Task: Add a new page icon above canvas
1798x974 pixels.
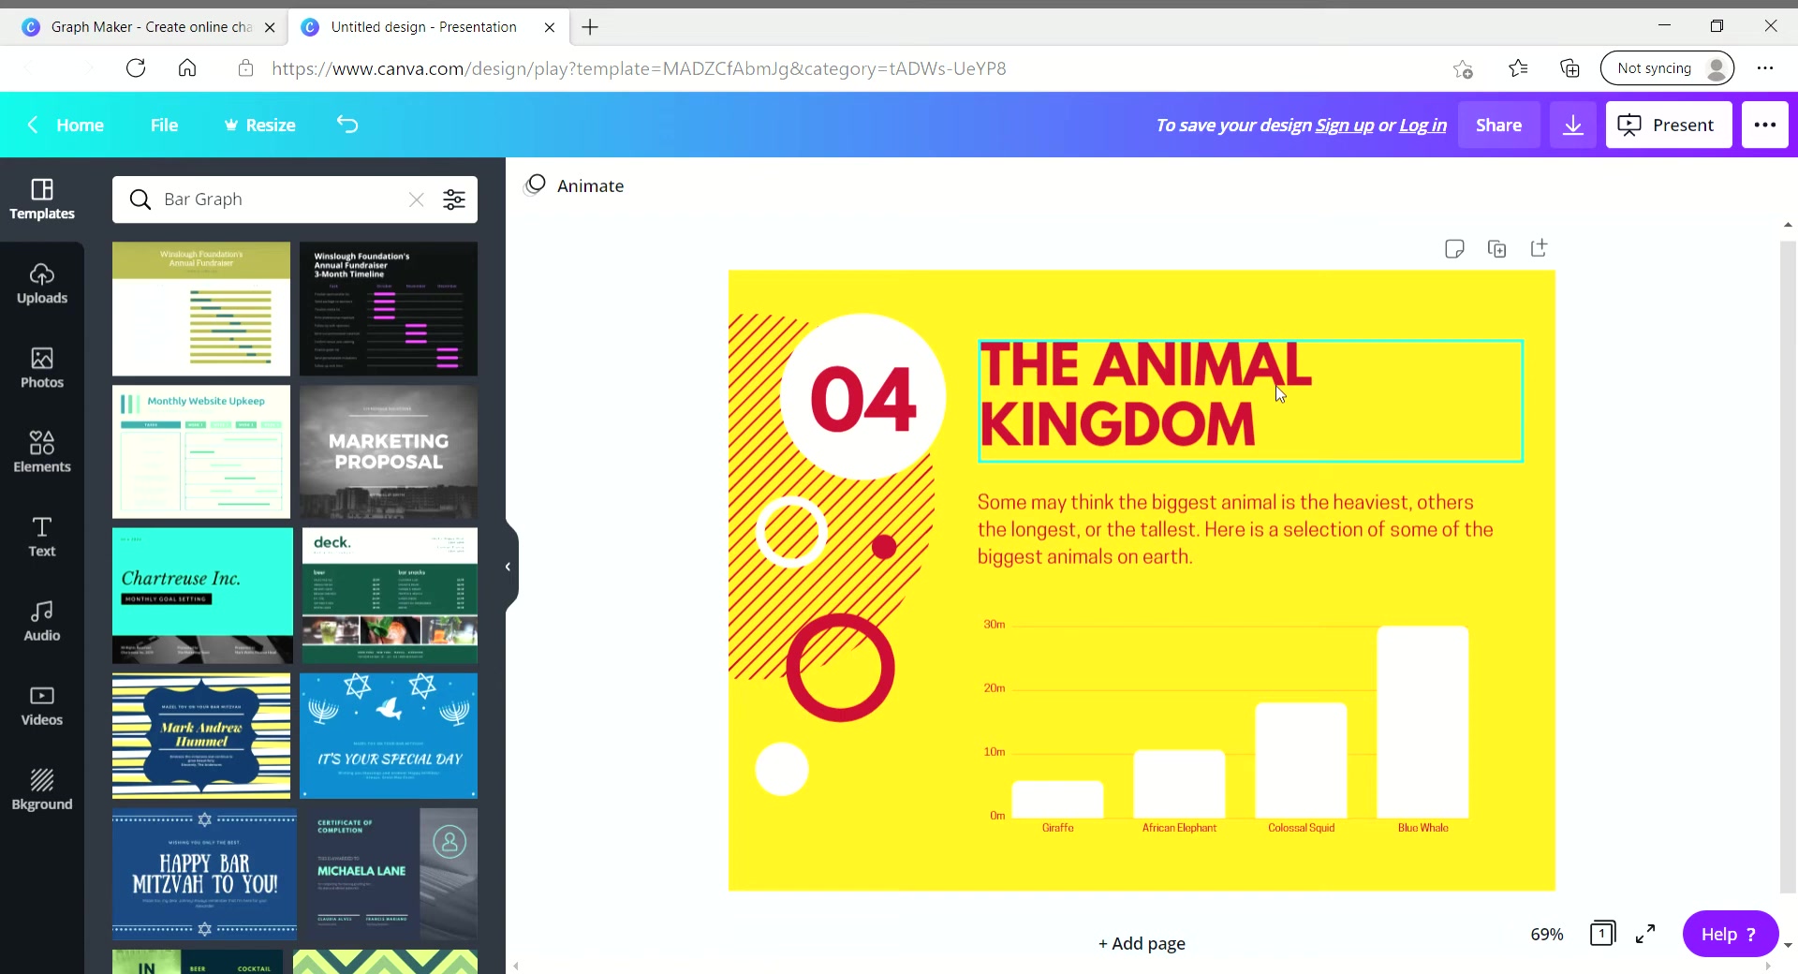Action: 1539,248
